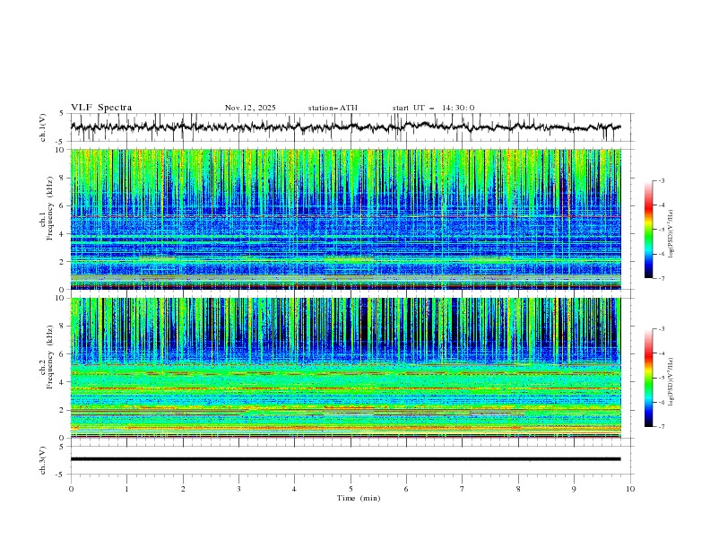Click the VLF Spectra title text
The width and height of the screenshot is (710, 549).
pyautogui.click(x=101, y=108)
